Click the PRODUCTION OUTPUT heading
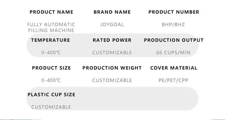Image resolution: width=225 pixels, height=120 pixels. [174, 40]
